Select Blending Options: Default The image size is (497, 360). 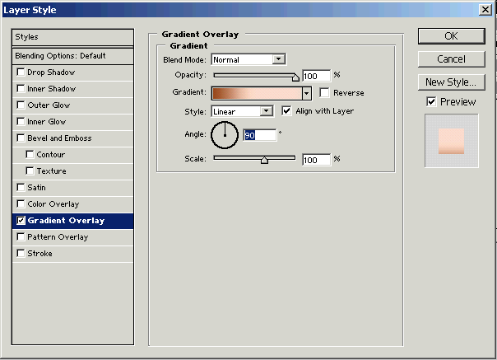[72, 56]
